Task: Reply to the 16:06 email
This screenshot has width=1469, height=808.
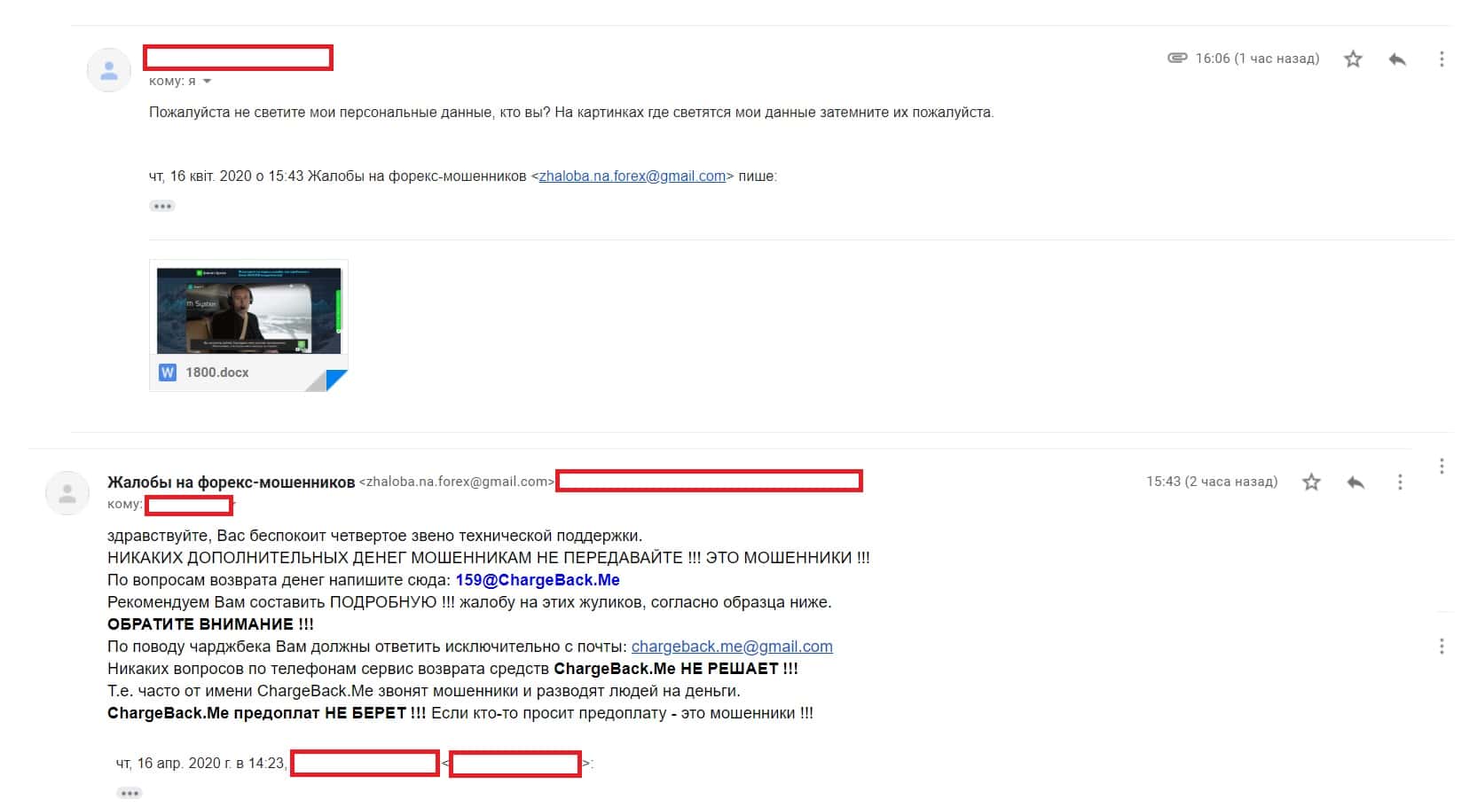Action: [x=1397, y=59]
